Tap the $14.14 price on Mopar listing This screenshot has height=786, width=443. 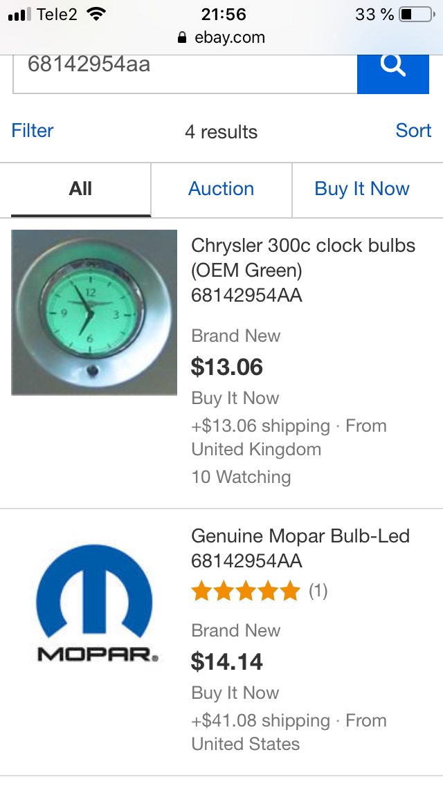pyautogui.click(x=227, y=661)
